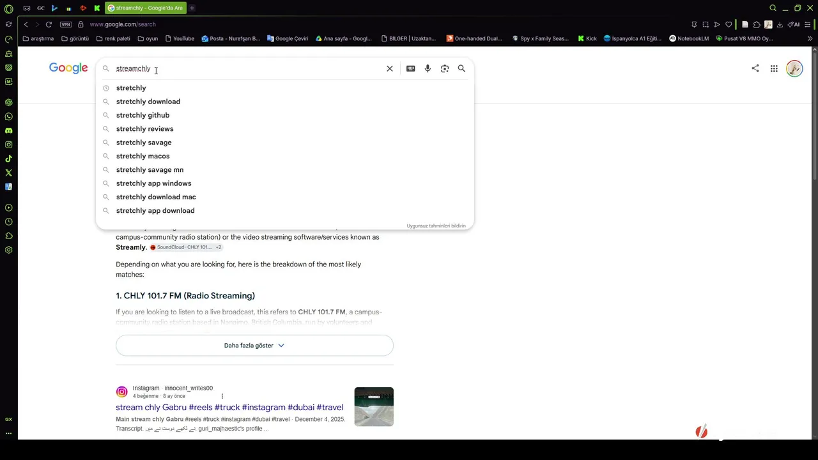
Task: Open WhatsApp in the sidebar
Action: tap(8, 116)
